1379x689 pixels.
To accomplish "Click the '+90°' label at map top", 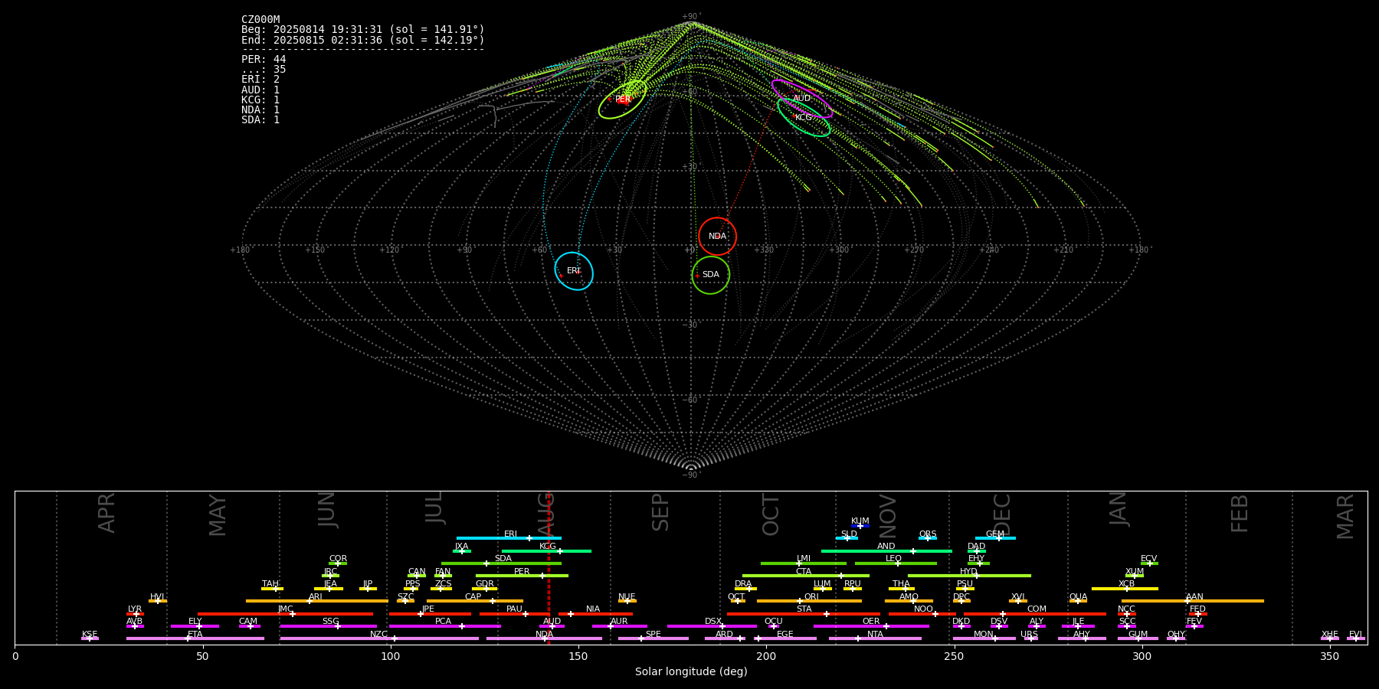I will click(691, 17).
